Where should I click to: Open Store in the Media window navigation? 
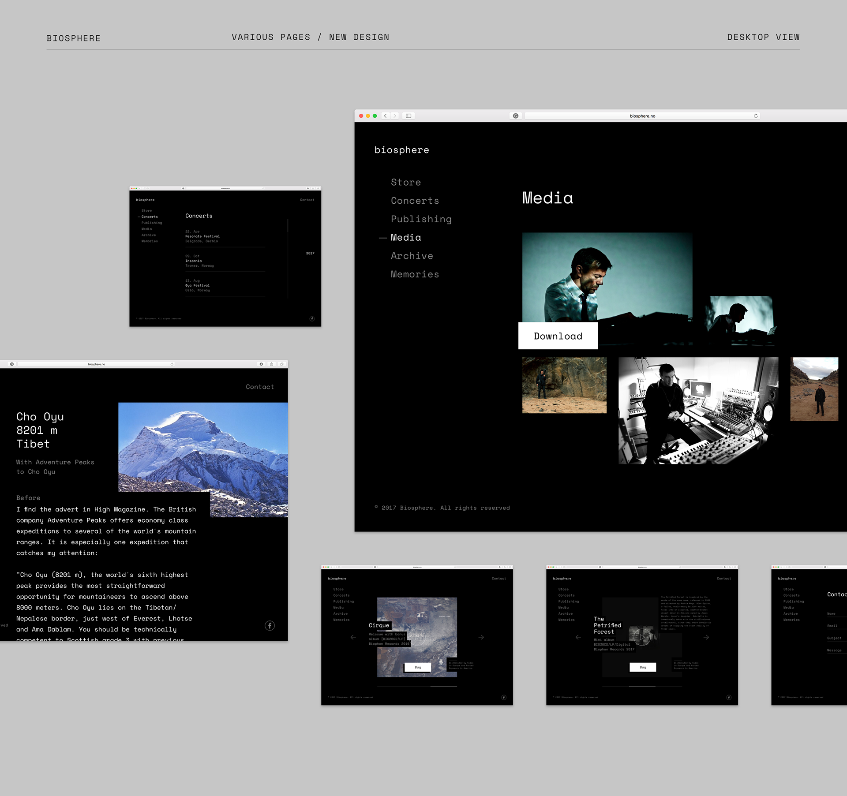tap(406, 182)
